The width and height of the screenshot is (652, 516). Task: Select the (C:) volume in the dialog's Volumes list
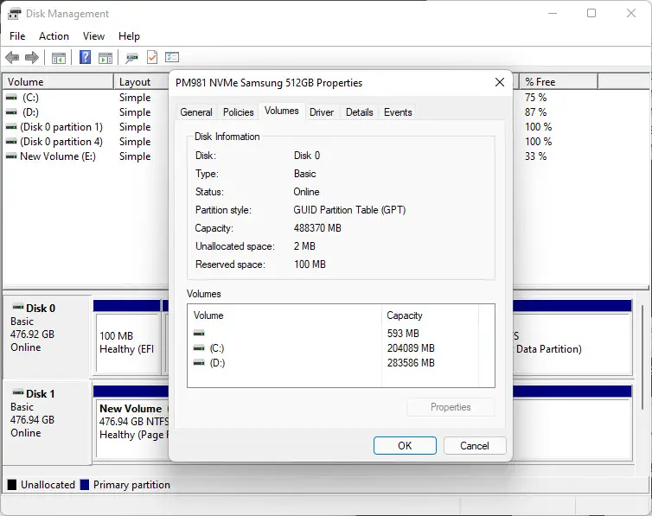pos(216,348)
